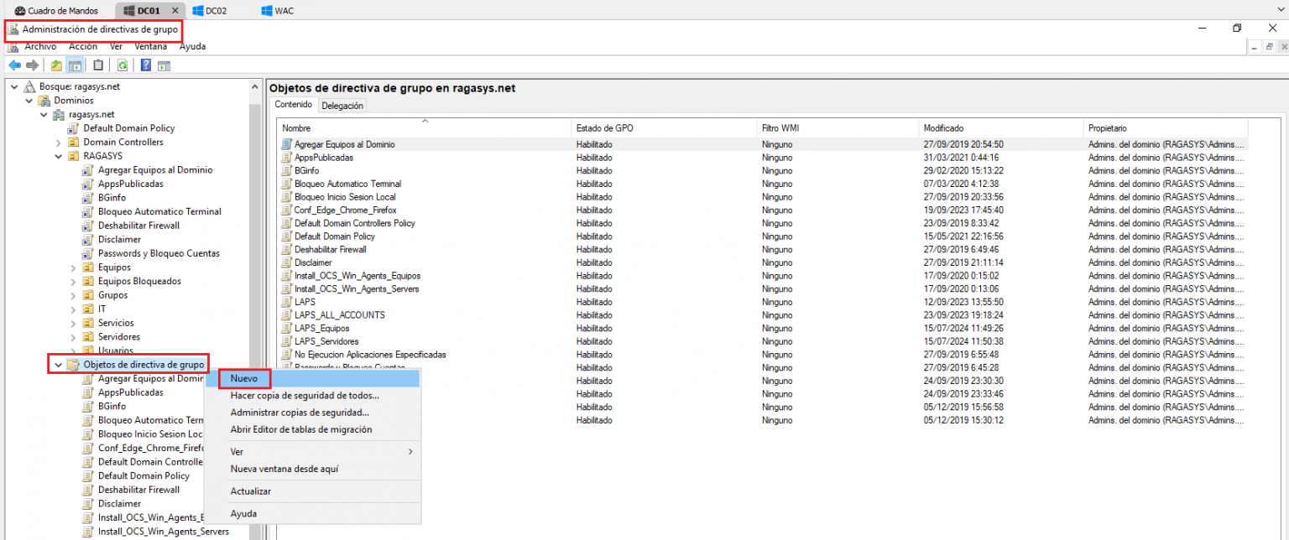The width and height of the screenshot is (1289, 540).
Task: Choose Nuevo from the context menu
Action: click(312, 379)
